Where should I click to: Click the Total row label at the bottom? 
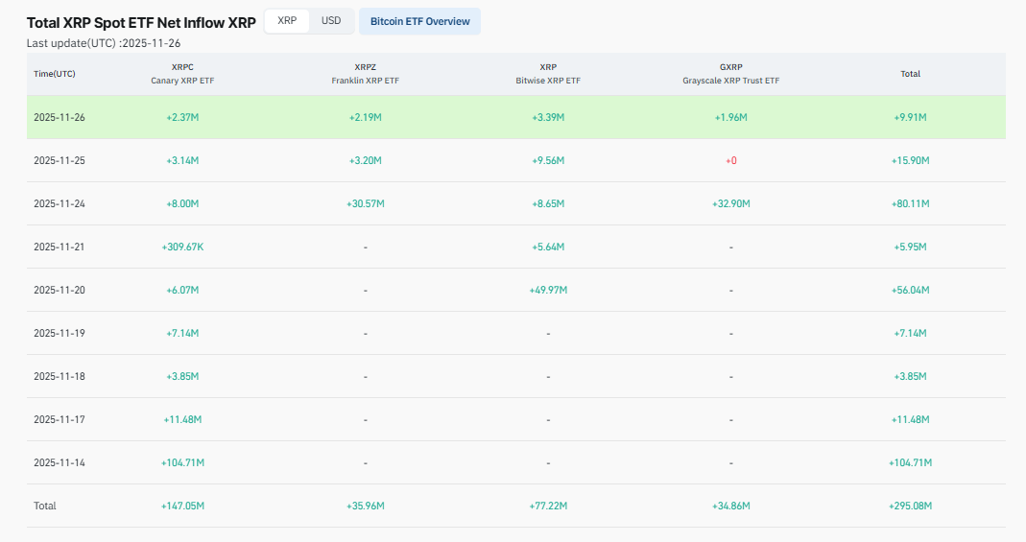[x=45, y=506]
